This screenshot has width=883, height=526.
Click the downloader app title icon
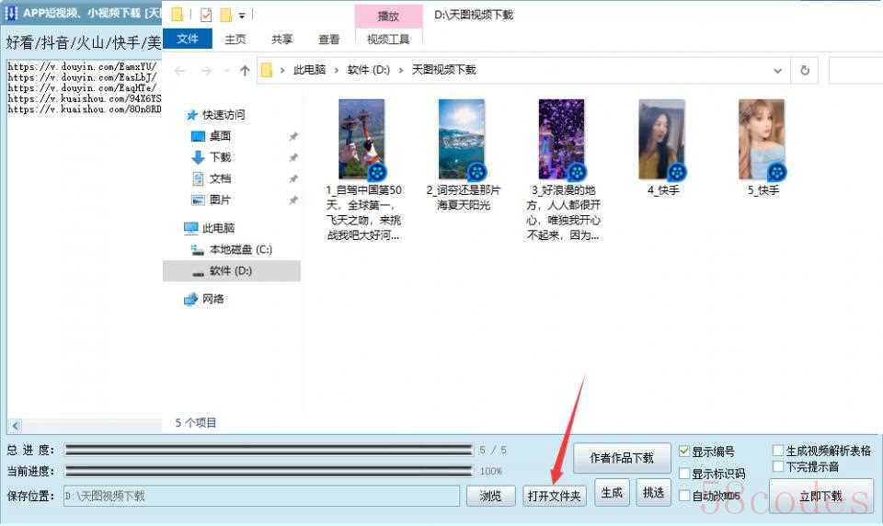tap(11, 13)
